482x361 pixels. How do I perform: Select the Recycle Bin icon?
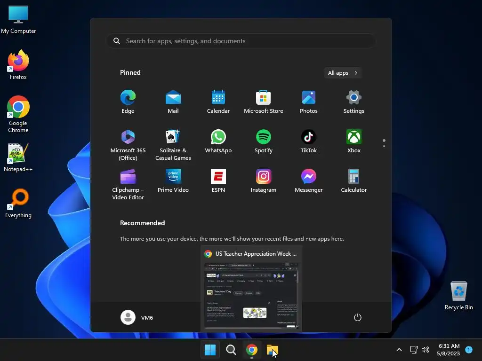click(458, 296)
